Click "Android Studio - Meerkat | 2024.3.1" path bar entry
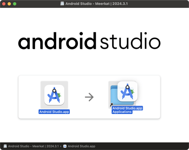 tap(33, 146)
